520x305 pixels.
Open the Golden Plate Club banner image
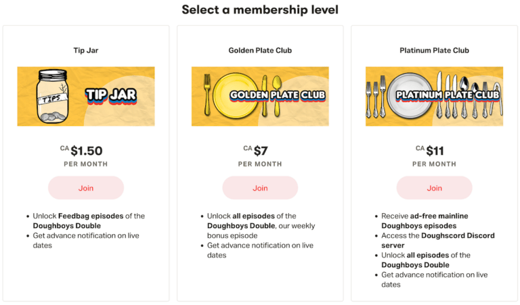260,96
